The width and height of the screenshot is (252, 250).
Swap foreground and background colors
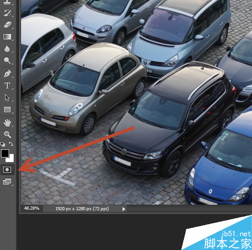tap(11, 143)
